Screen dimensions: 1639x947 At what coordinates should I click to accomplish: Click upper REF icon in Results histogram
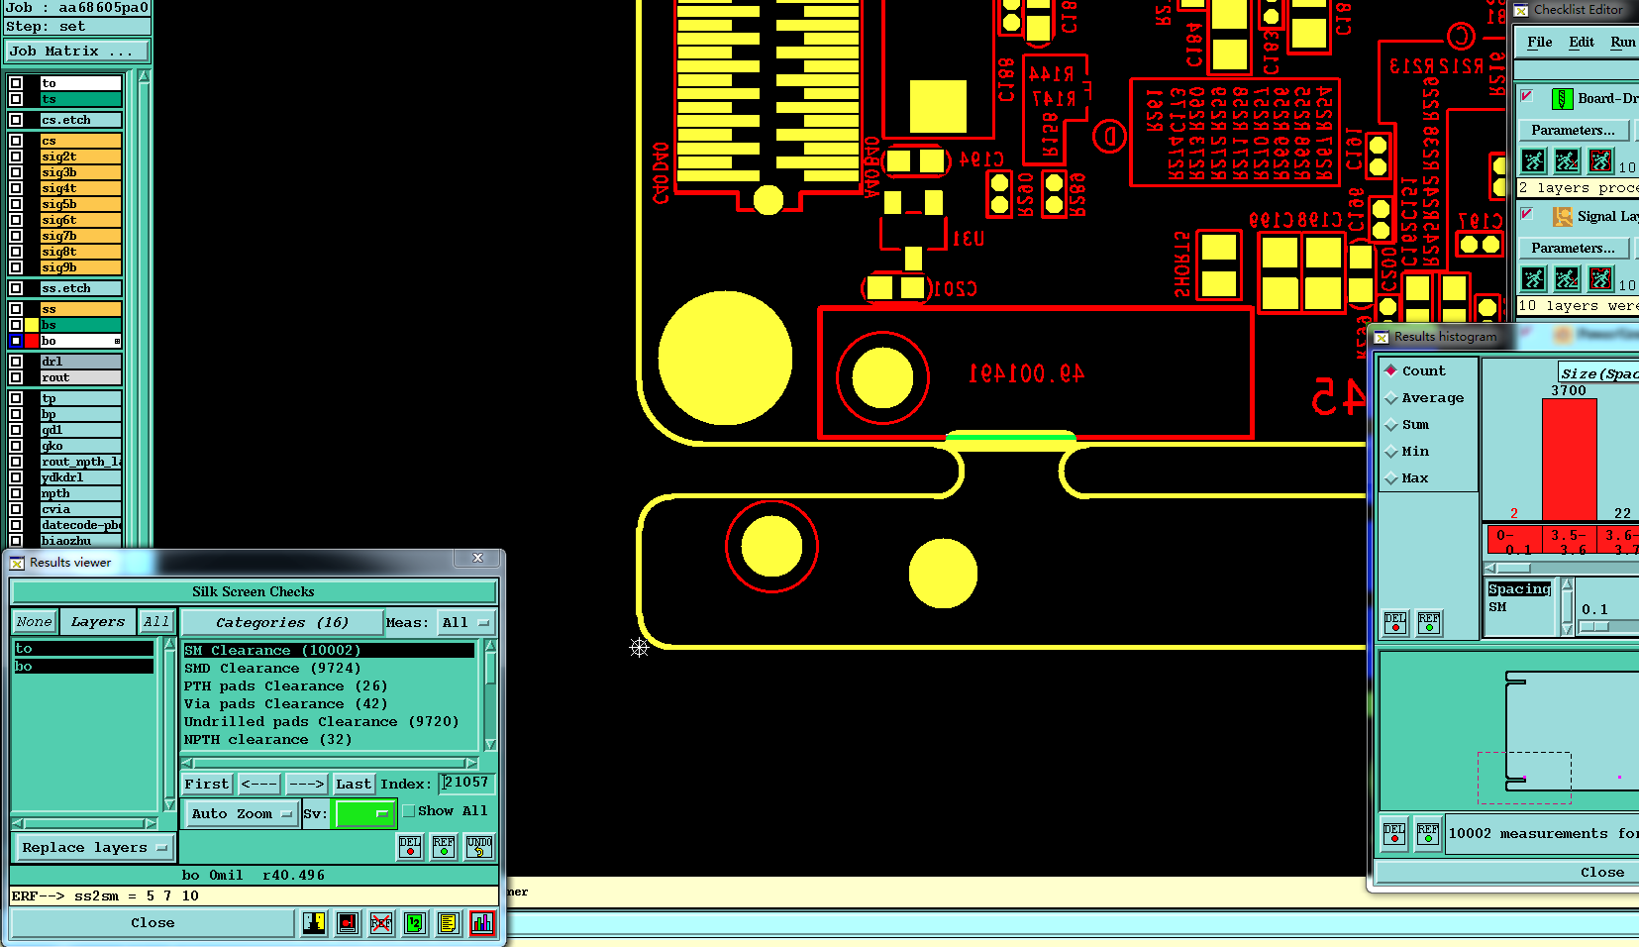coord(1429,622)
